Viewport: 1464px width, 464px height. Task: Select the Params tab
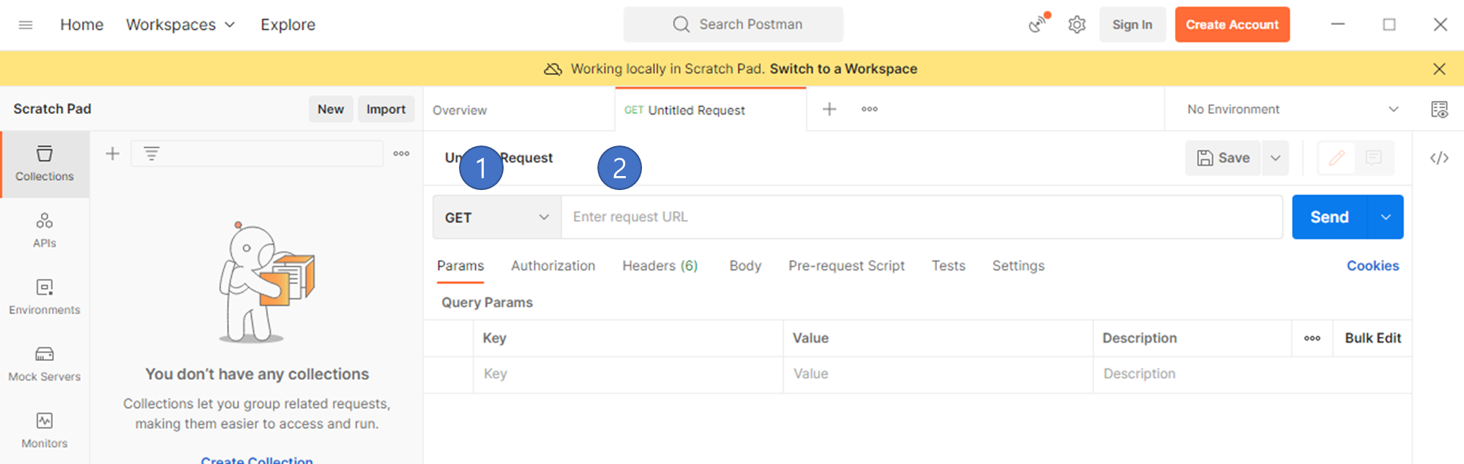click(x=460, y=266)
